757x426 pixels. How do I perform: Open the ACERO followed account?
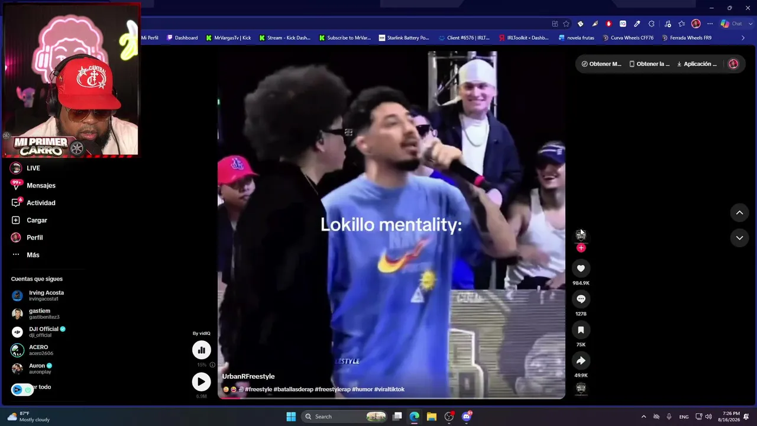pos(33,350)
